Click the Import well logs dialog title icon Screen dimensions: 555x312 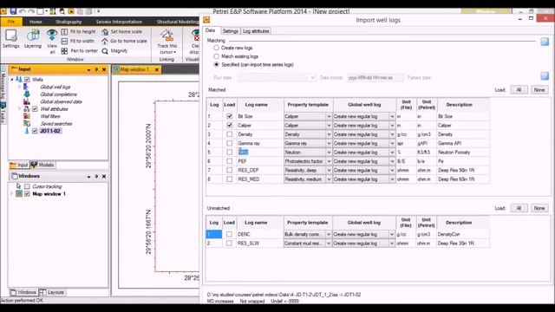point(206,20)
